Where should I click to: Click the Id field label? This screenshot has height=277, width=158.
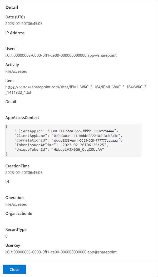[7, 182]
